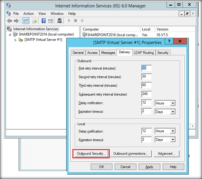202x179 pixels.
Task: Click the IIS Manager title bar icon
Action: pyautogui.click(x=9, y=6)
